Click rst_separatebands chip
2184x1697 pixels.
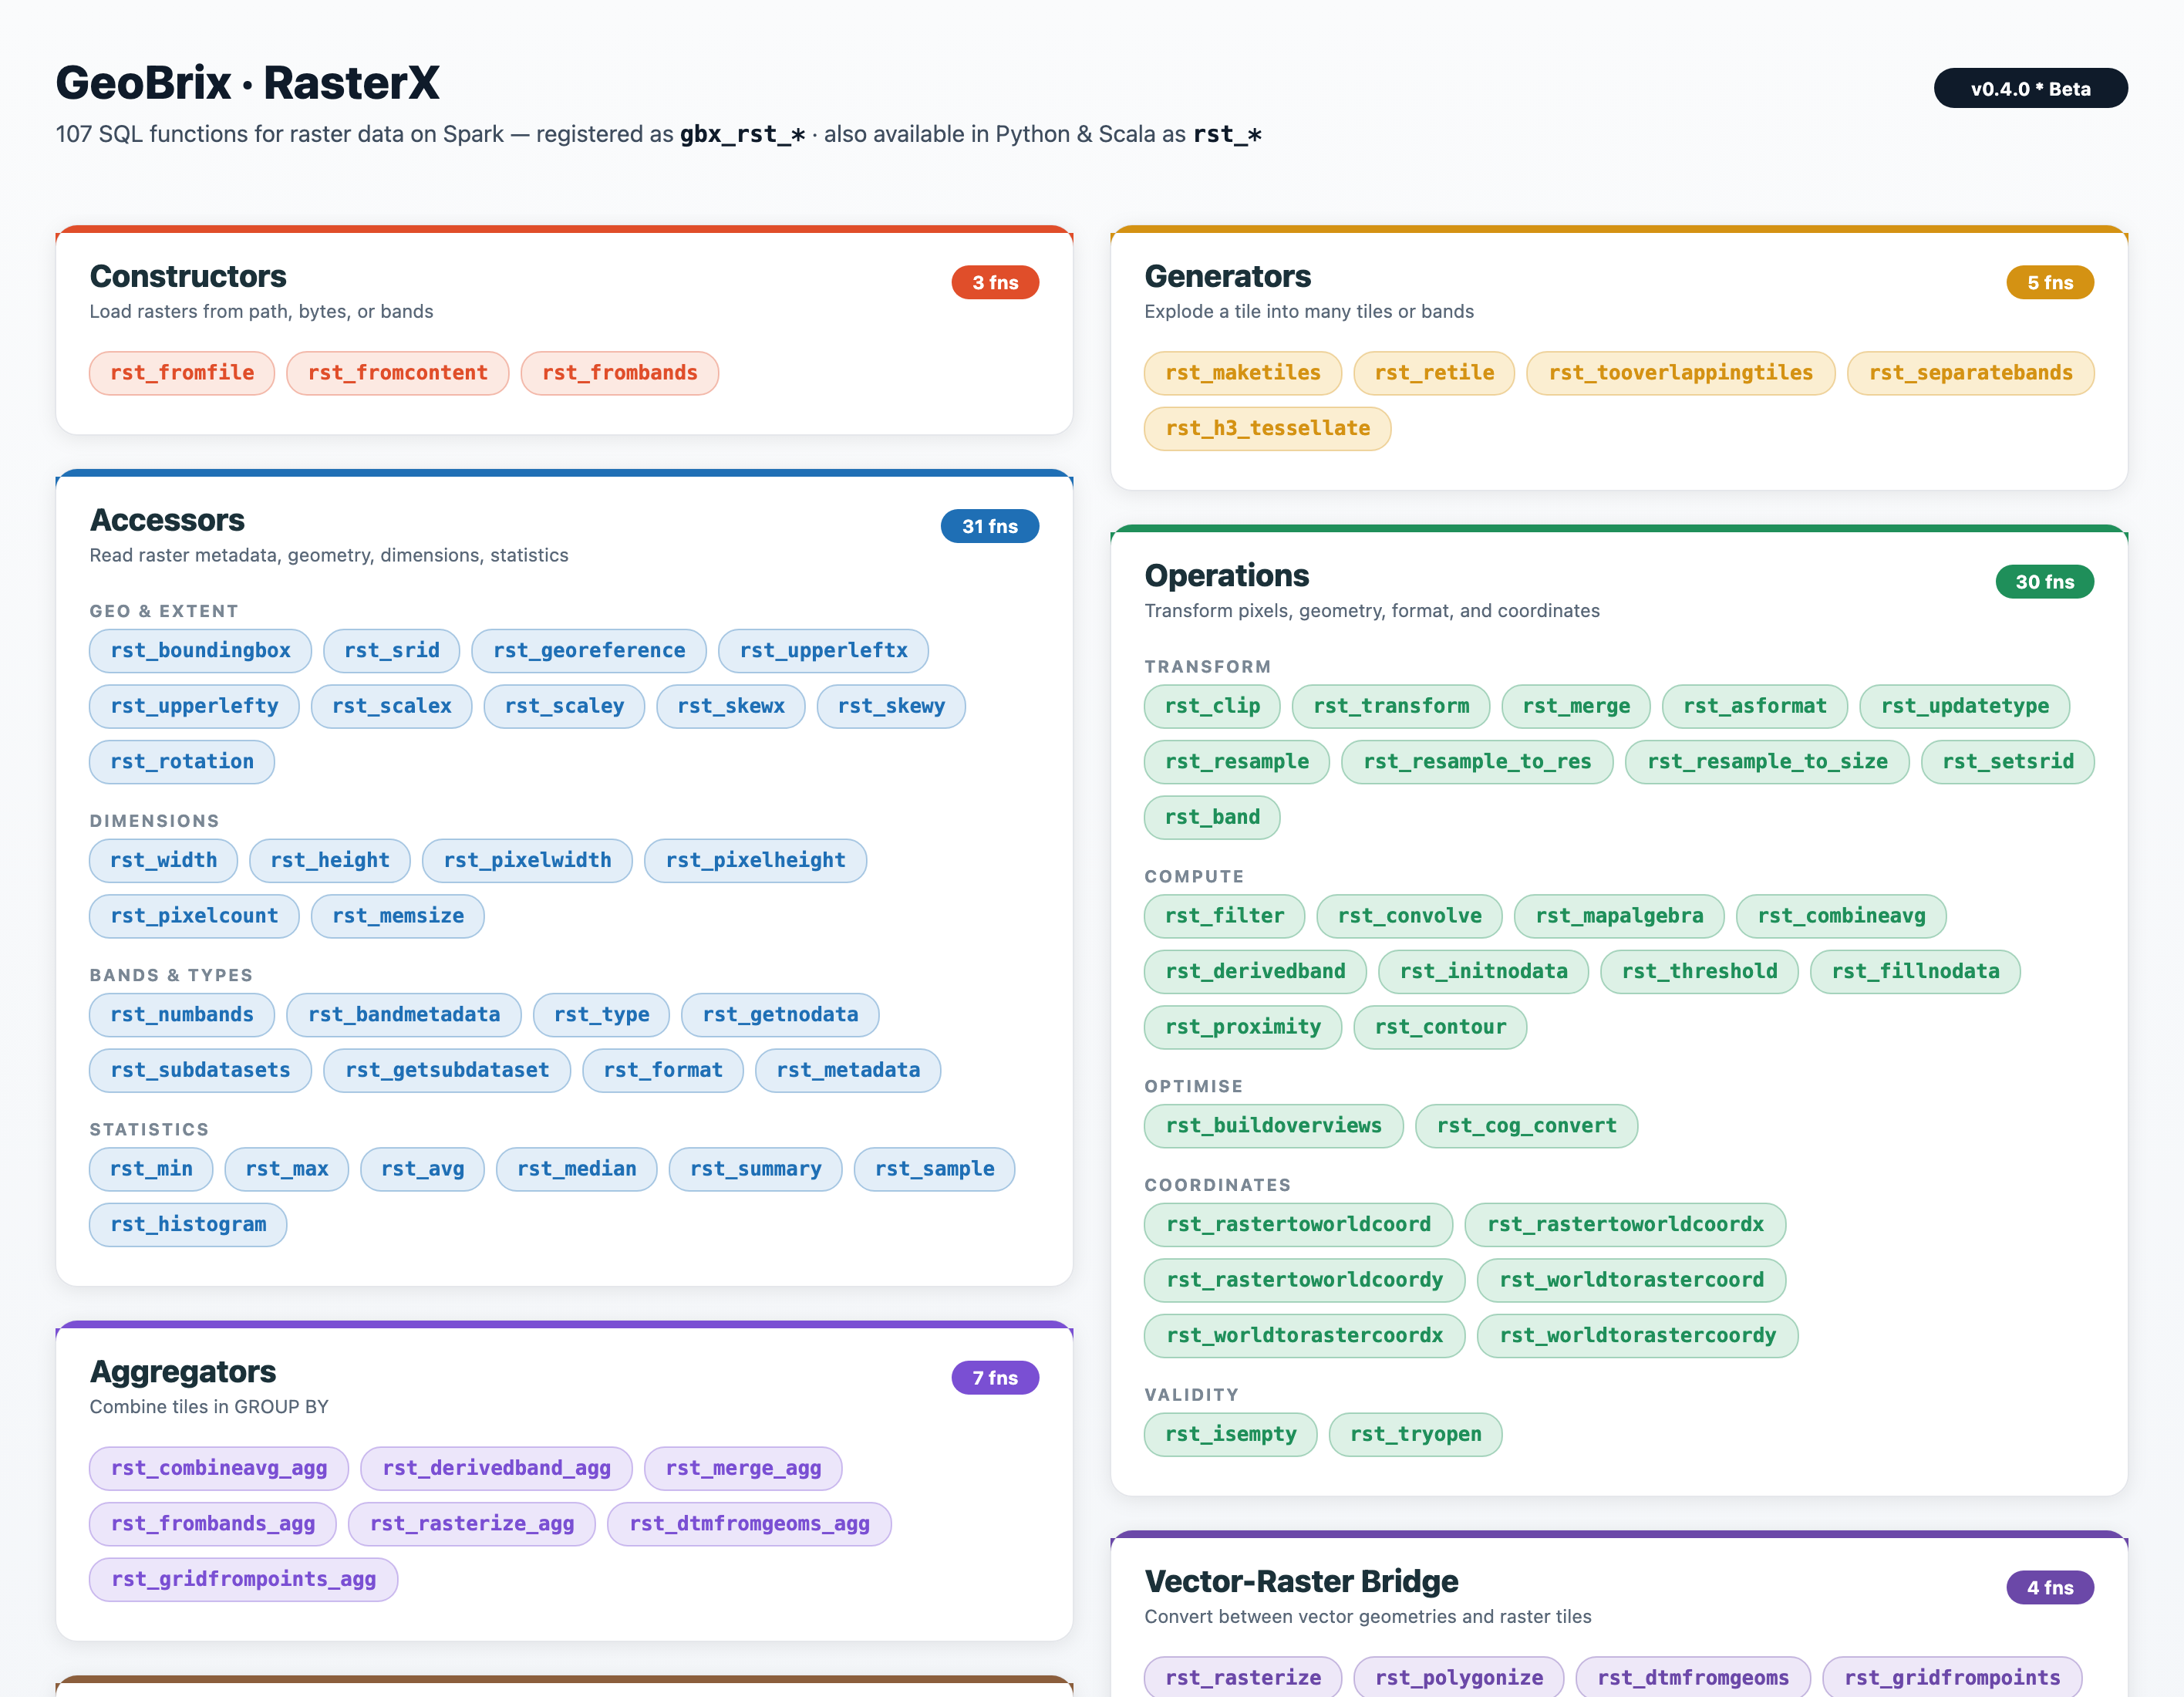[x=1971, y=373]
